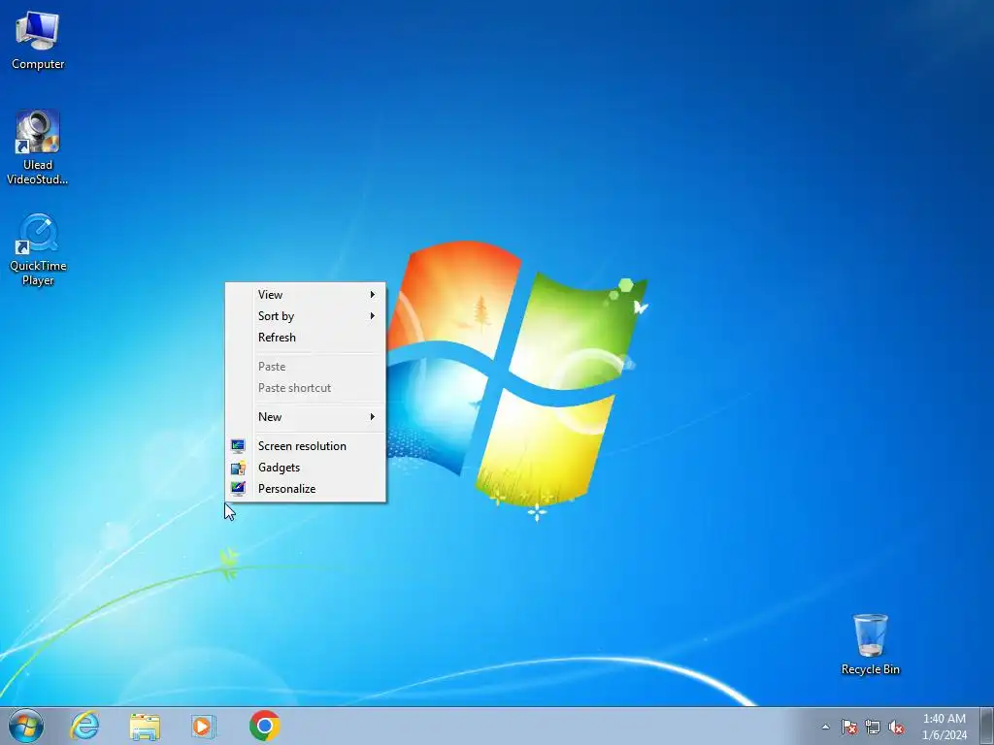Click the arrow beside New

pyautogui.click(x=373, y=417)
